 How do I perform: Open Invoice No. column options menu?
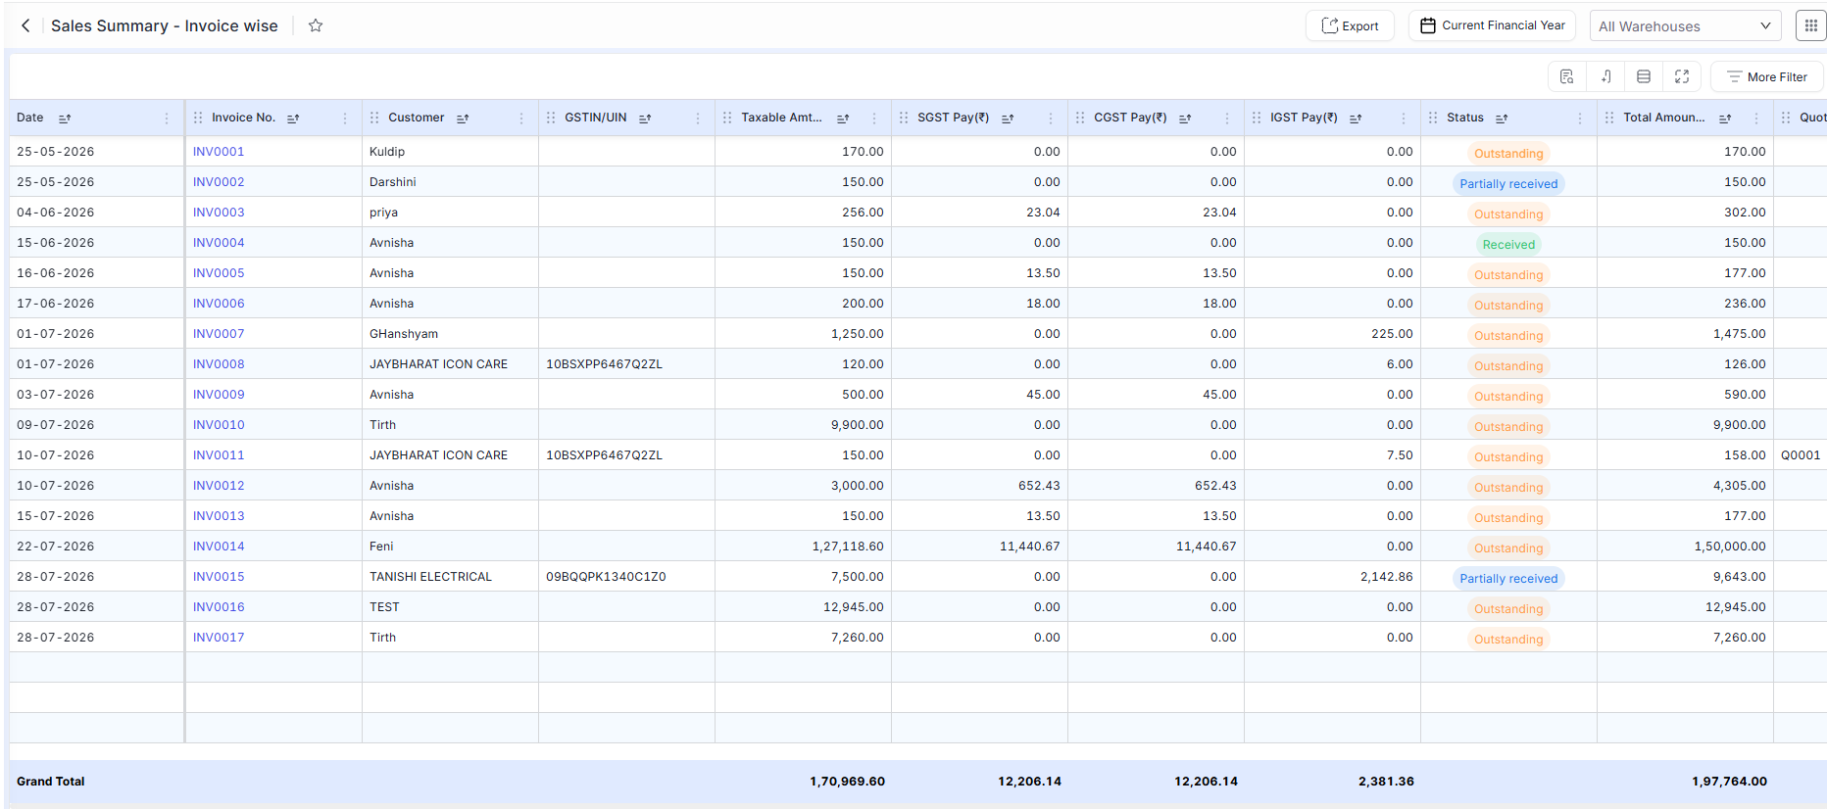345,119
